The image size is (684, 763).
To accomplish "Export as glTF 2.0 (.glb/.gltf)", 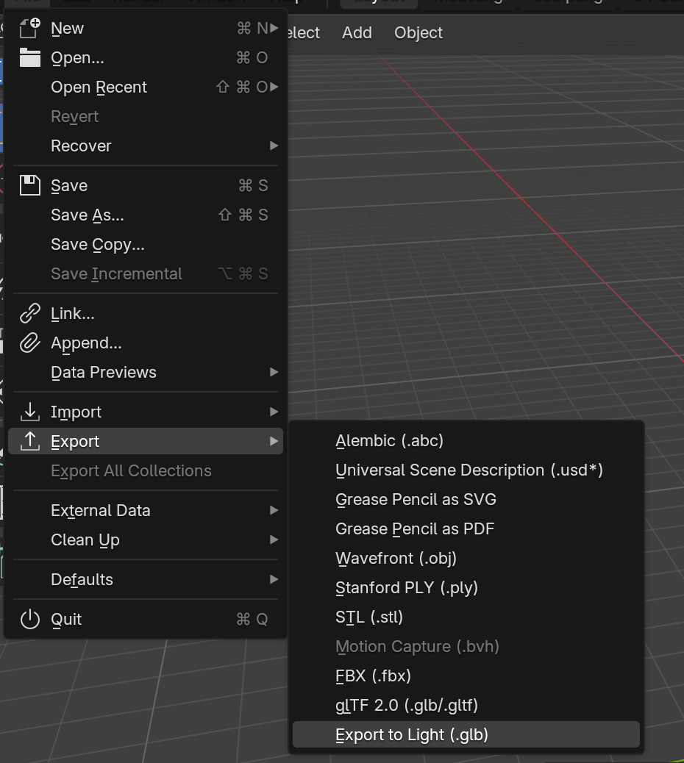I will tap(466, 705).
